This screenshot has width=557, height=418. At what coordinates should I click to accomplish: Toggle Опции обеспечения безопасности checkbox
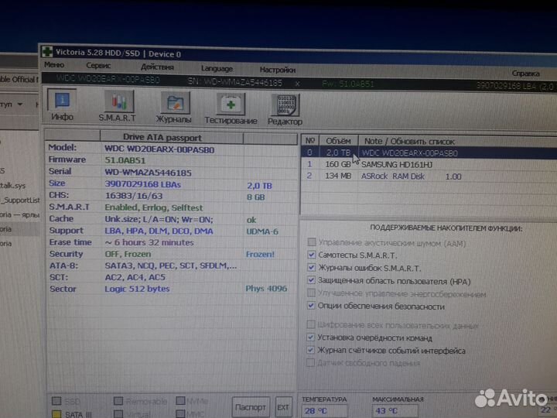click(311, 305)
